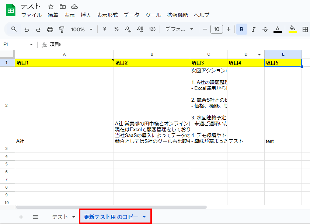Screen dimensions: 310x224
Task: Open the デフォ... font dropdown
Action: pyautogui.click(x=179, y=29)
